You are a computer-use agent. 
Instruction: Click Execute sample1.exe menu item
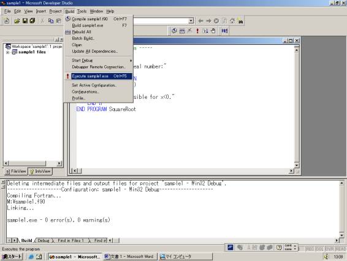click(99, 76)
